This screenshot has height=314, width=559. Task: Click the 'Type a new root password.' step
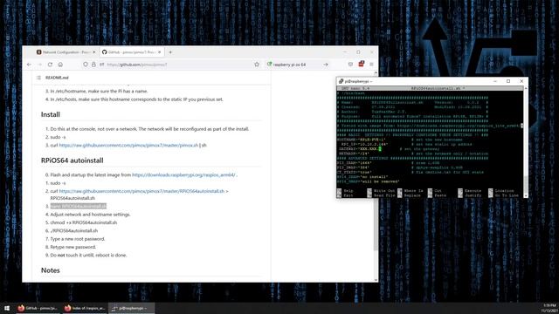tap(78, 239)
